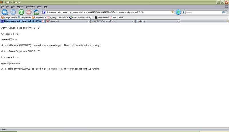Go to the Home page icon
Screen dimensions: 229x132
(x=37, y=12)
